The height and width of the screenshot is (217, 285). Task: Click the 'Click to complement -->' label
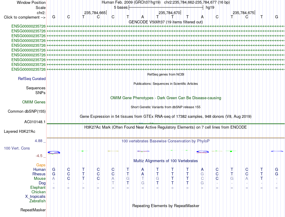25,17
